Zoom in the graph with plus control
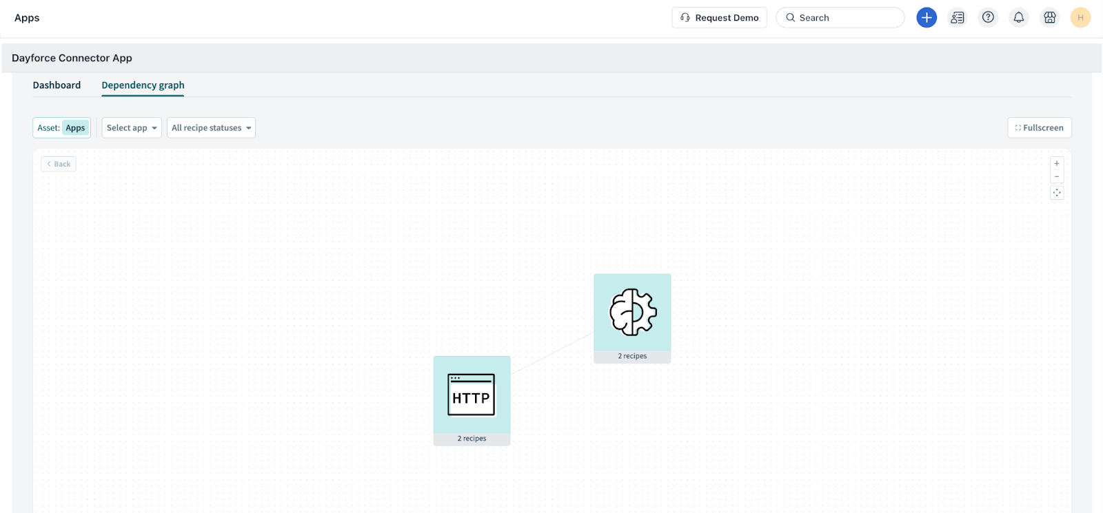Viewport: 1103px width, 513px height. coord(1057,164)
